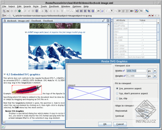Open the Search menu
This screenshot has width=162, height=130.
27,6
